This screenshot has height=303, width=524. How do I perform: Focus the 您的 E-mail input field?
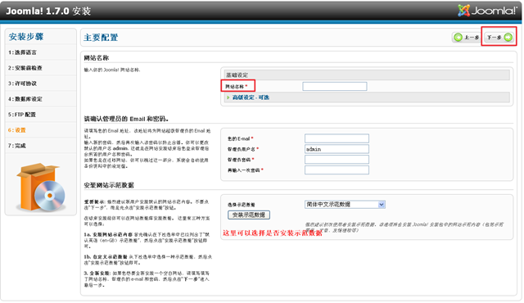(x=337, y=138)
